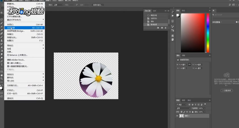Select the Magic Wand tool
The height and width of the screenshot is (128, 239).
2,23
